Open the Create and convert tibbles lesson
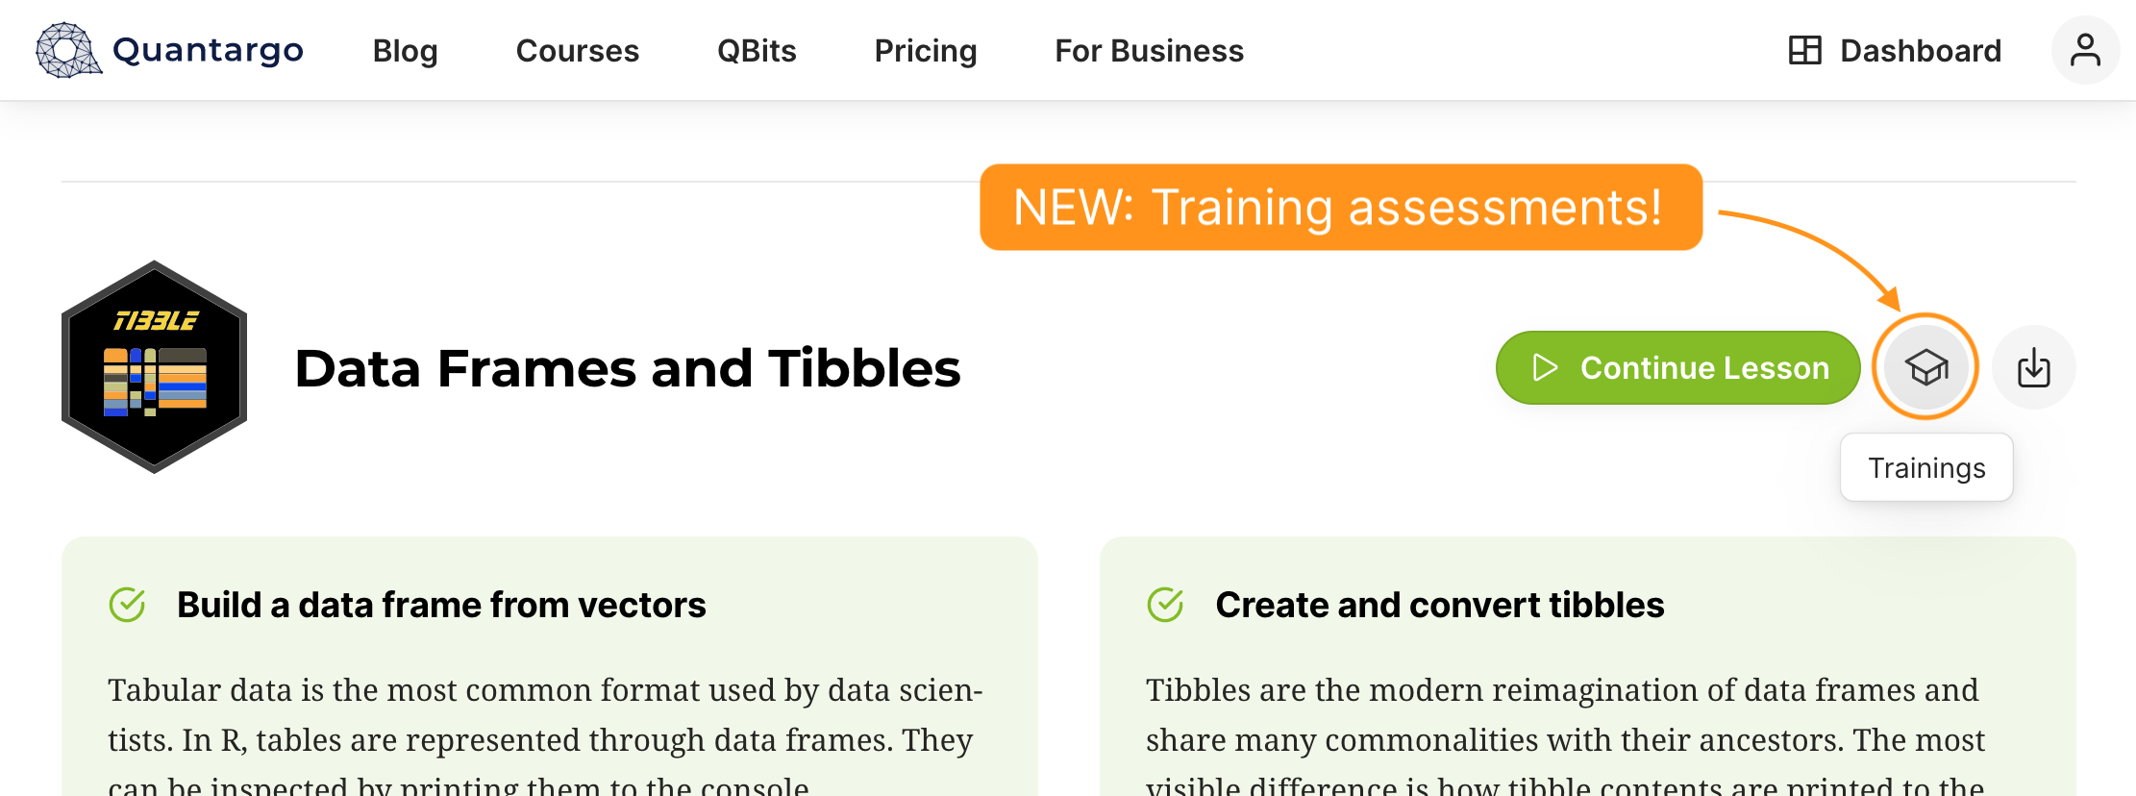The image size is (2136, 796). (x=1439, y=605)
